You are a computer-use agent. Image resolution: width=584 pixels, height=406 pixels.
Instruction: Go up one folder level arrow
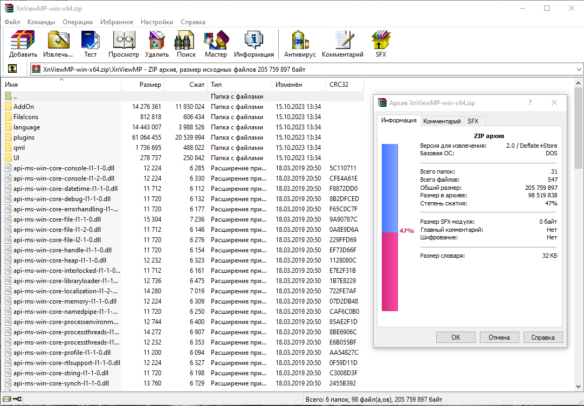[x=12, y=69]
